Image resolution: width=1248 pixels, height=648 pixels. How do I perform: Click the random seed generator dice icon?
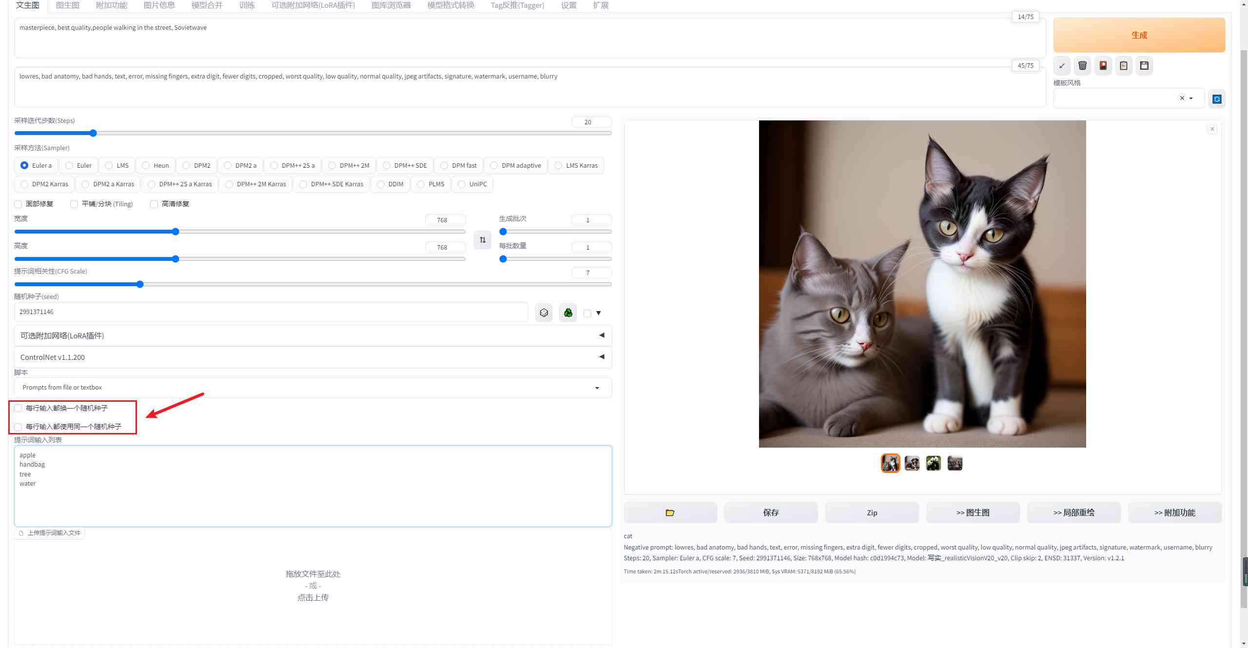click(x=543, y=312)
